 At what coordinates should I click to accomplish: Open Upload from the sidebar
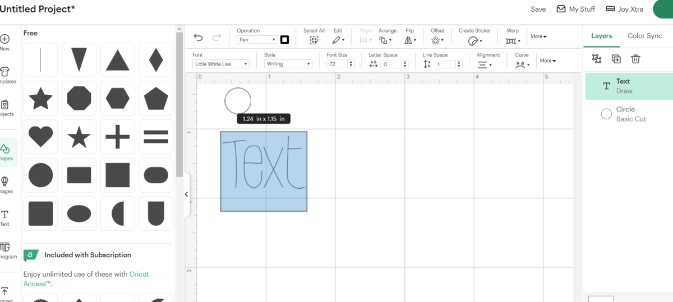pos(6,293)
